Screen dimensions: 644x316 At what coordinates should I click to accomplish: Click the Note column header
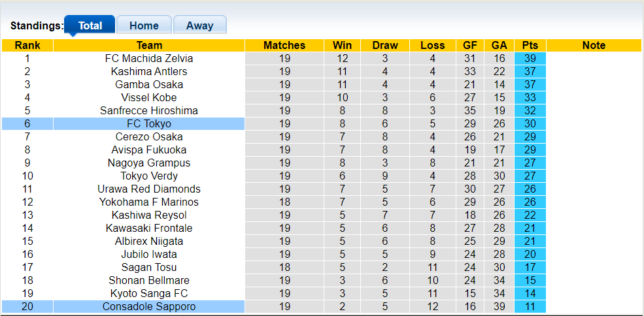point(594,45)
